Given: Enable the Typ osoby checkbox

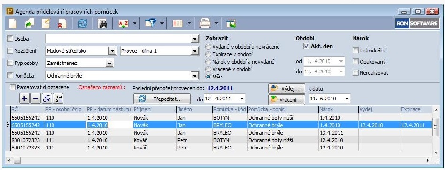Looking at the screenshot, I should coord(10,63).
